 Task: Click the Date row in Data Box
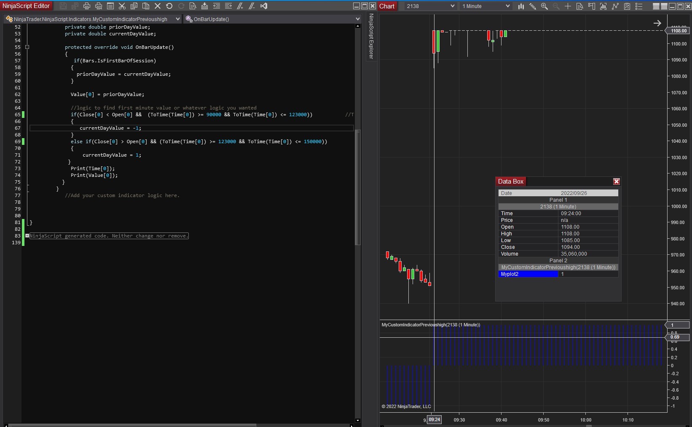coord(558,193)
